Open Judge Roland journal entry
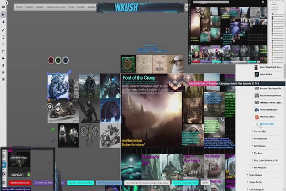The height and width of the screenshot is (191, 286). tap(266, 74)
